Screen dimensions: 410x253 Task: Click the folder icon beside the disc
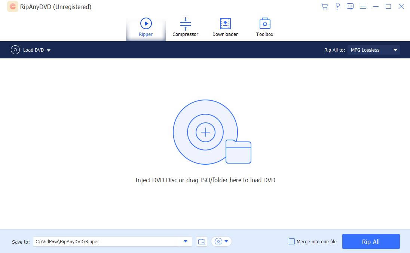[238, 152]
